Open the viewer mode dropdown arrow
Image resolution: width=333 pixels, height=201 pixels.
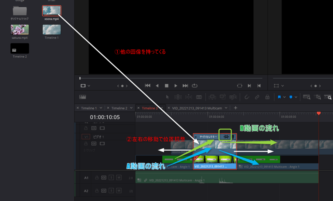click(89, 86)
